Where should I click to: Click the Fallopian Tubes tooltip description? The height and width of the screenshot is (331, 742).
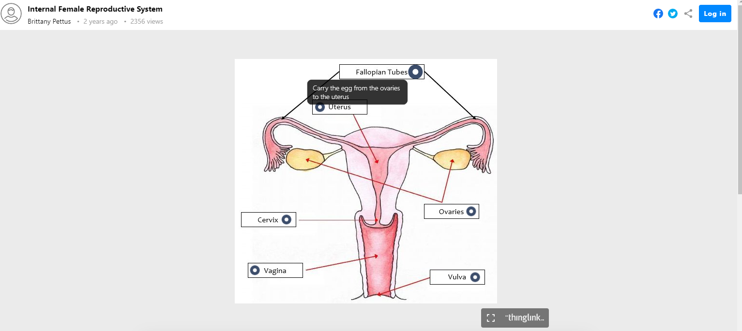(x=357, y=92)
